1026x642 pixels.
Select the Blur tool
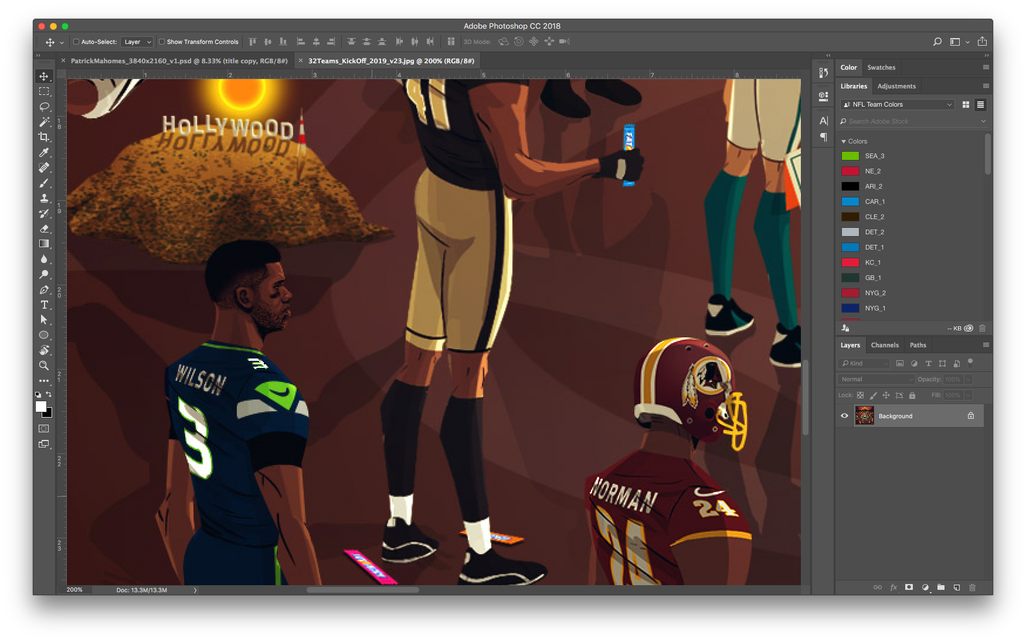pyautogui.click(x=44, y=259)
